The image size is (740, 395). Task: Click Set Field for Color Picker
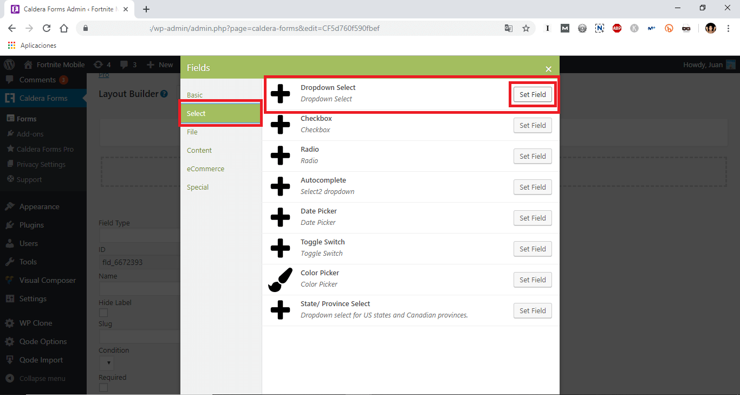[x=533, y=280]
